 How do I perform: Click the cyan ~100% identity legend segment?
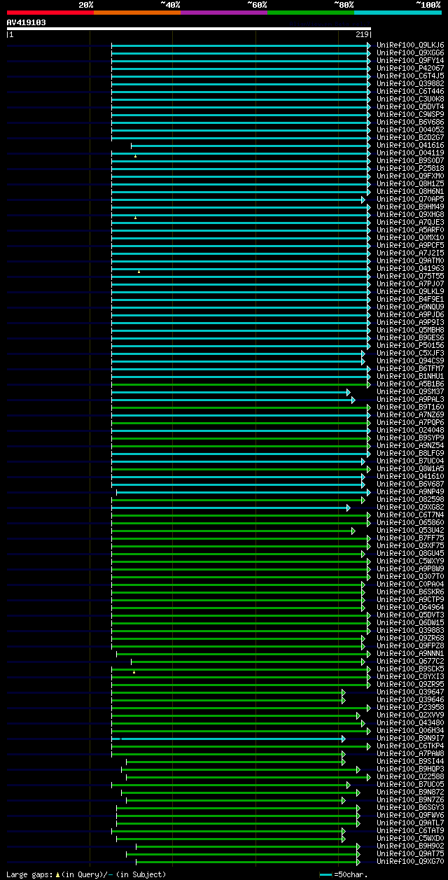pyautogui.click(x=398, y=13)
